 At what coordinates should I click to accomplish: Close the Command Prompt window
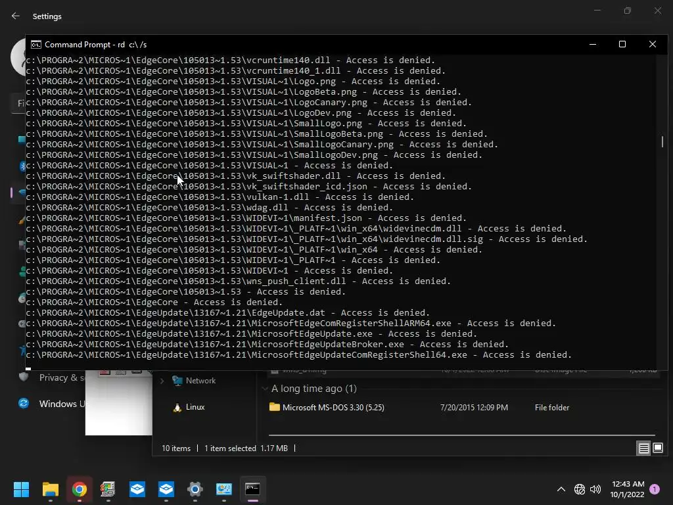pos(653,44)
